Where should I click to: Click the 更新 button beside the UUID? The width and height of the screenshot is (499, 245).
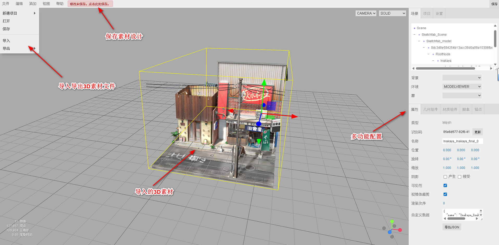[477, 132]
